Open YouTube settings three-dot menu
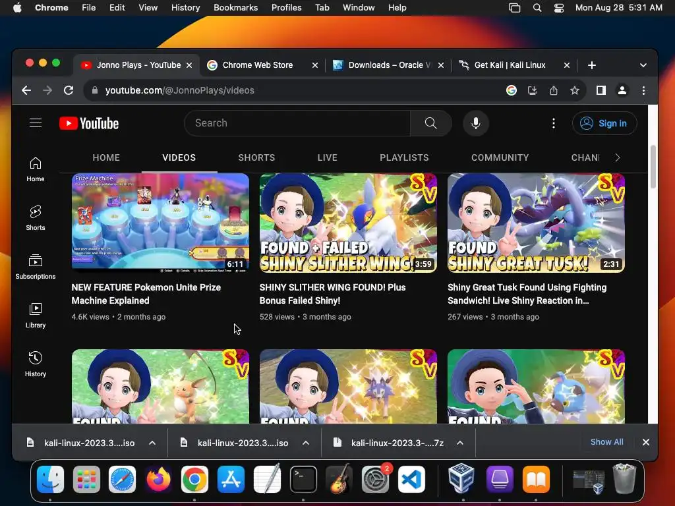675x506 pixels. (x=554, y=123)
